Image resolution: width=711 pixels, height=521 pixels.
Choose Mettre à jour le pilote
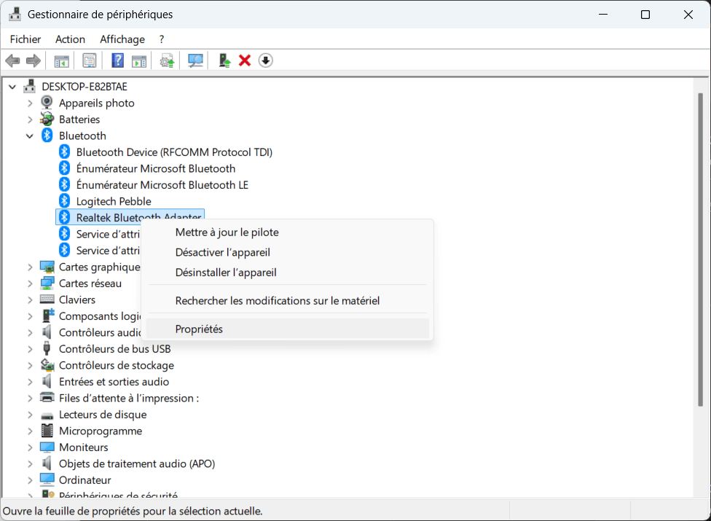286,232
